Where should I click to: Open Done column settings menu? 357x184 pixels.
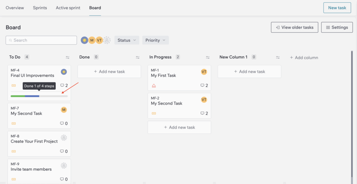tap(138, 57)
